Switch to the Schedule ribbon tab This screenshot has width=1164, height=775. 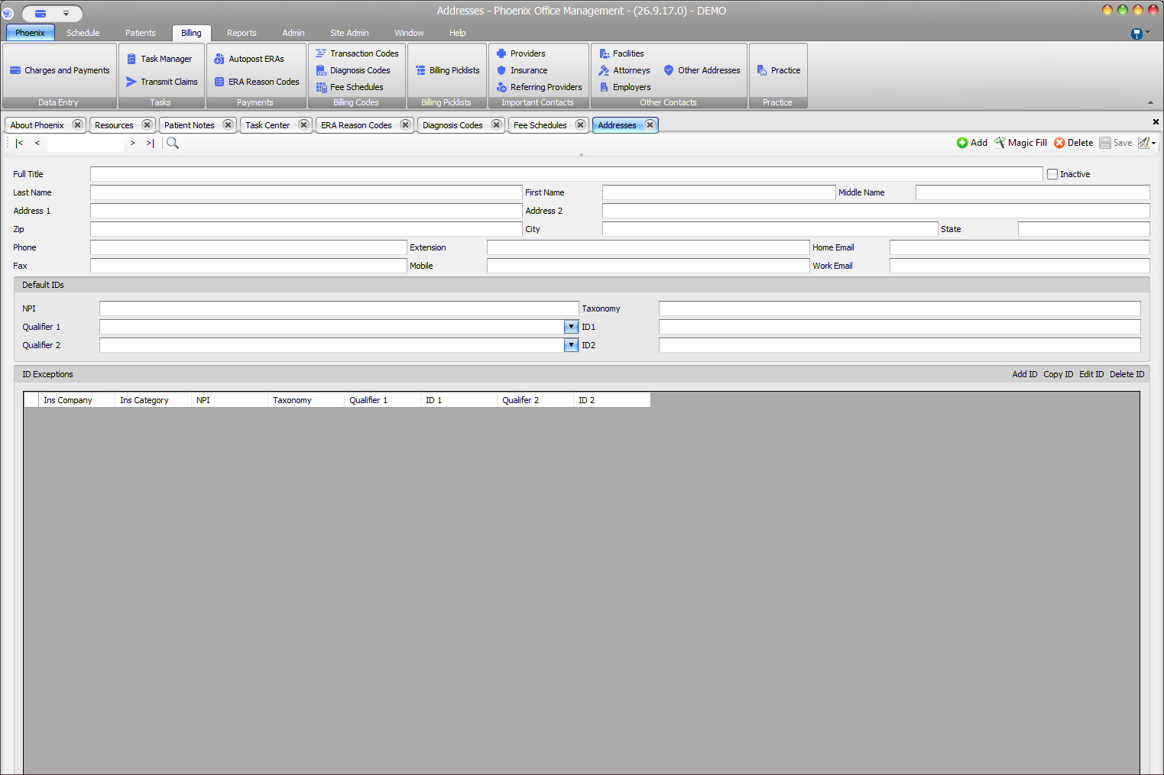83,33
